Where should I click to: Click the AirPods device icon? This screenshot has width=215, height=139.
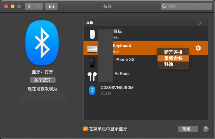[x=92, y=76]
